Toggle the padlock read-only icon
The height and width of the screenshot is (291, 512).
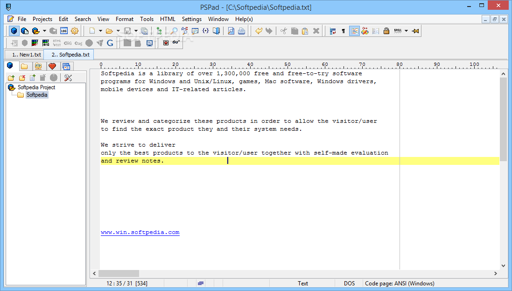386,31
